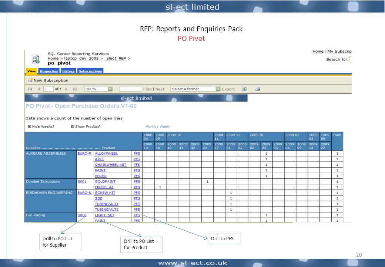Click Fire Racing supplier cell

pyautogui.click(x=51, y=217)
